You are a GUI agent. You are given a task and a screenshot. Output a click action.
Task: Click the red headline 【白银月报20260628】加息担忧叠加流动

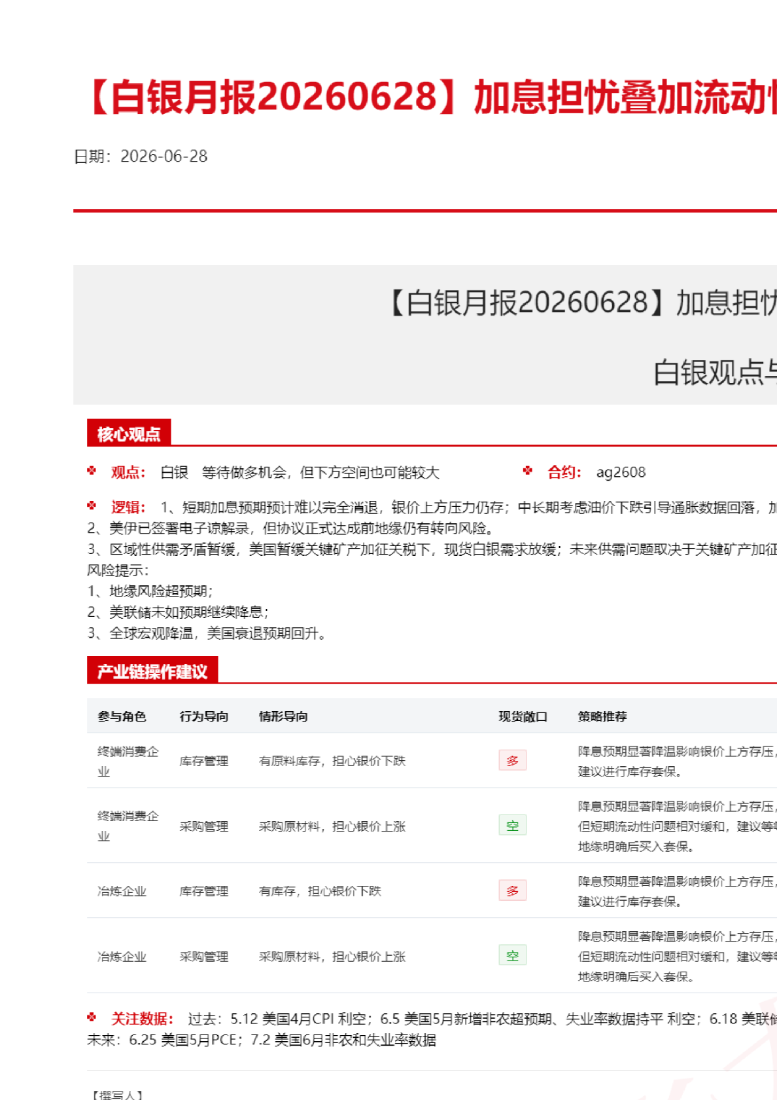[x=429, y=97]
